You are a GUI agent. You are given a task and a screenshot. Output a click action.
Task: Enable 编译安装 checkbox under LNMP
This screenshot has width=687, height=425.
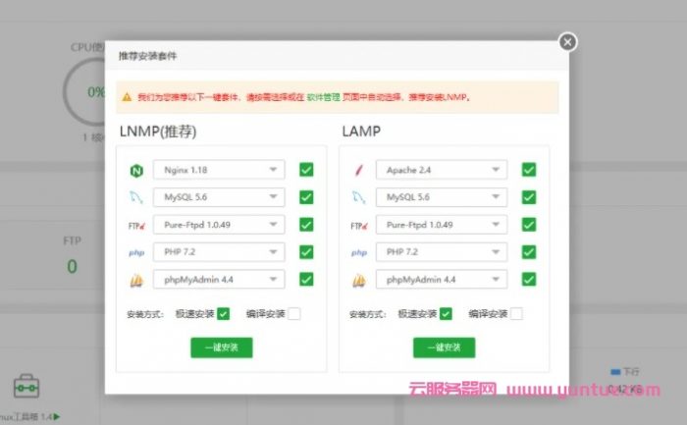[293, 314]
